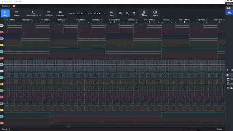Viewport: 233px width, 131px height.
Task: Click the white channel label tag
Action: pyautogui.click(x=2, y=71)
